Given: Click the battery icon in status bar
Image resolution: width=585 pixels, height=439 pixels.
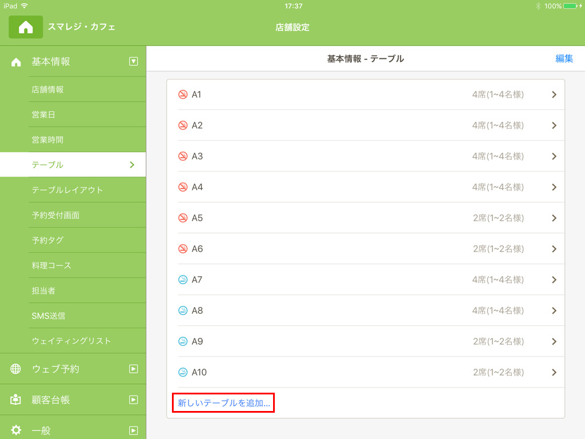Looking at the screenshot, I should point(571,6).
